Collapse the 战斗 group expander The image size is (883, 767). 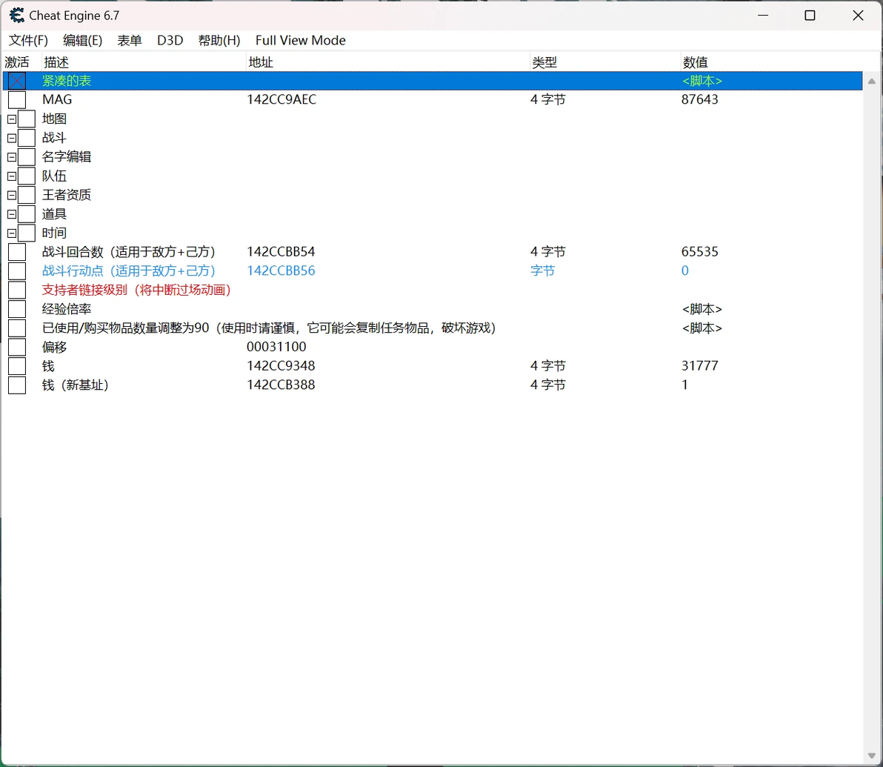(12, 138)
